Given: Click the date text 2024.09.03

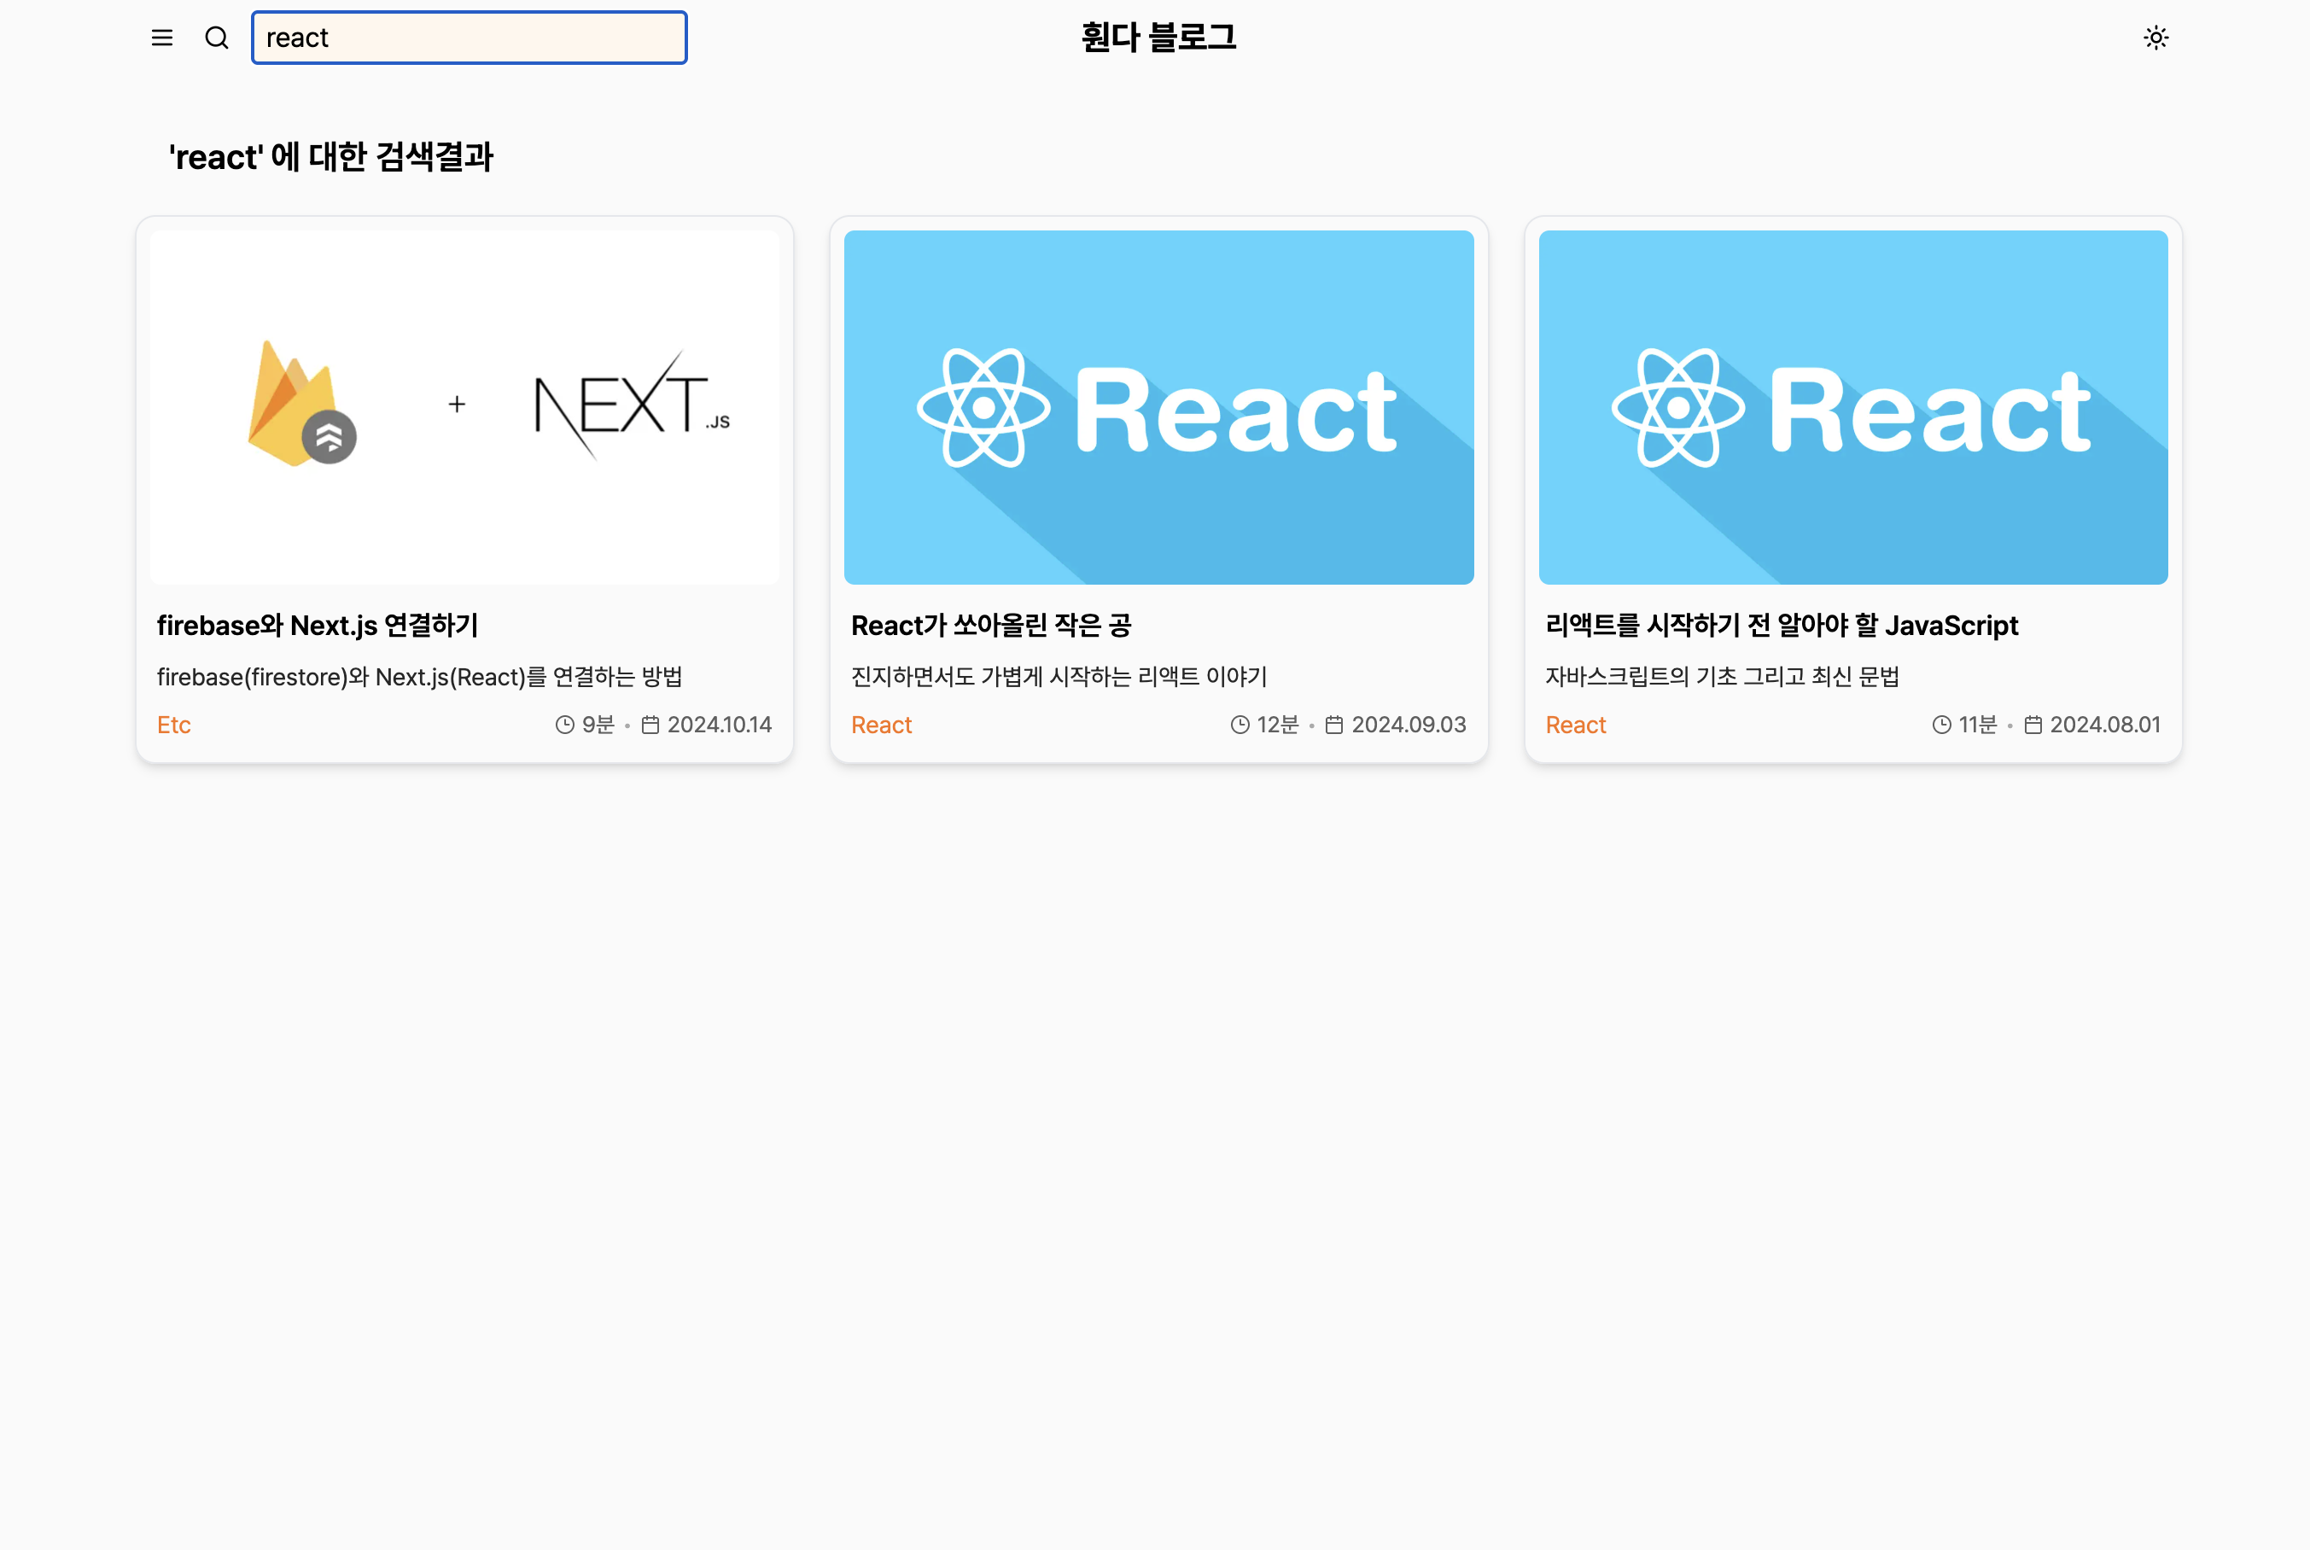Looking at the screenshot, I should [x=1409, y=725].
